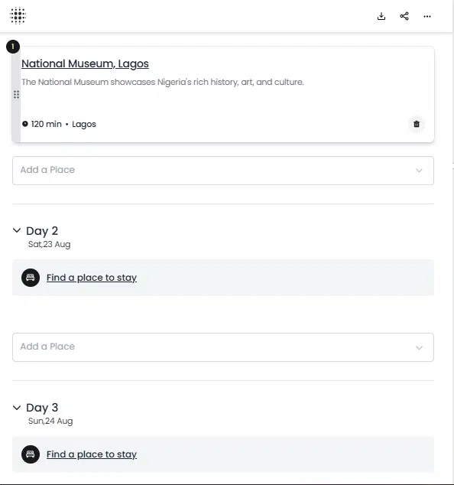Image resolution: width=454 pixels, height=485 pixels.
Task: Click the drag handle on National Museum card
Action: (16, 95)
